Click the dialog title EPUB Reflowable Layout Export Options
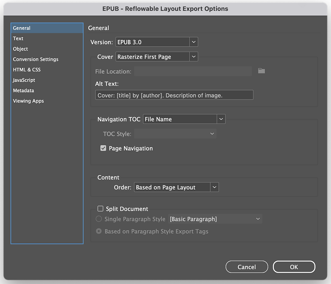331x284 pixels. tap(165, 9)
